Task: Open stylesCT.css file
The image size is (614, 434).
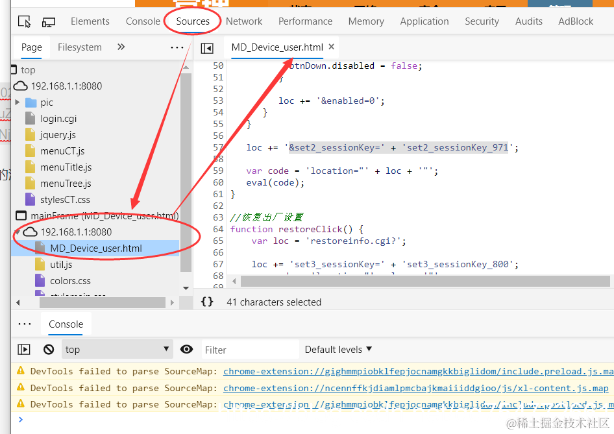Action: (65, 200)
